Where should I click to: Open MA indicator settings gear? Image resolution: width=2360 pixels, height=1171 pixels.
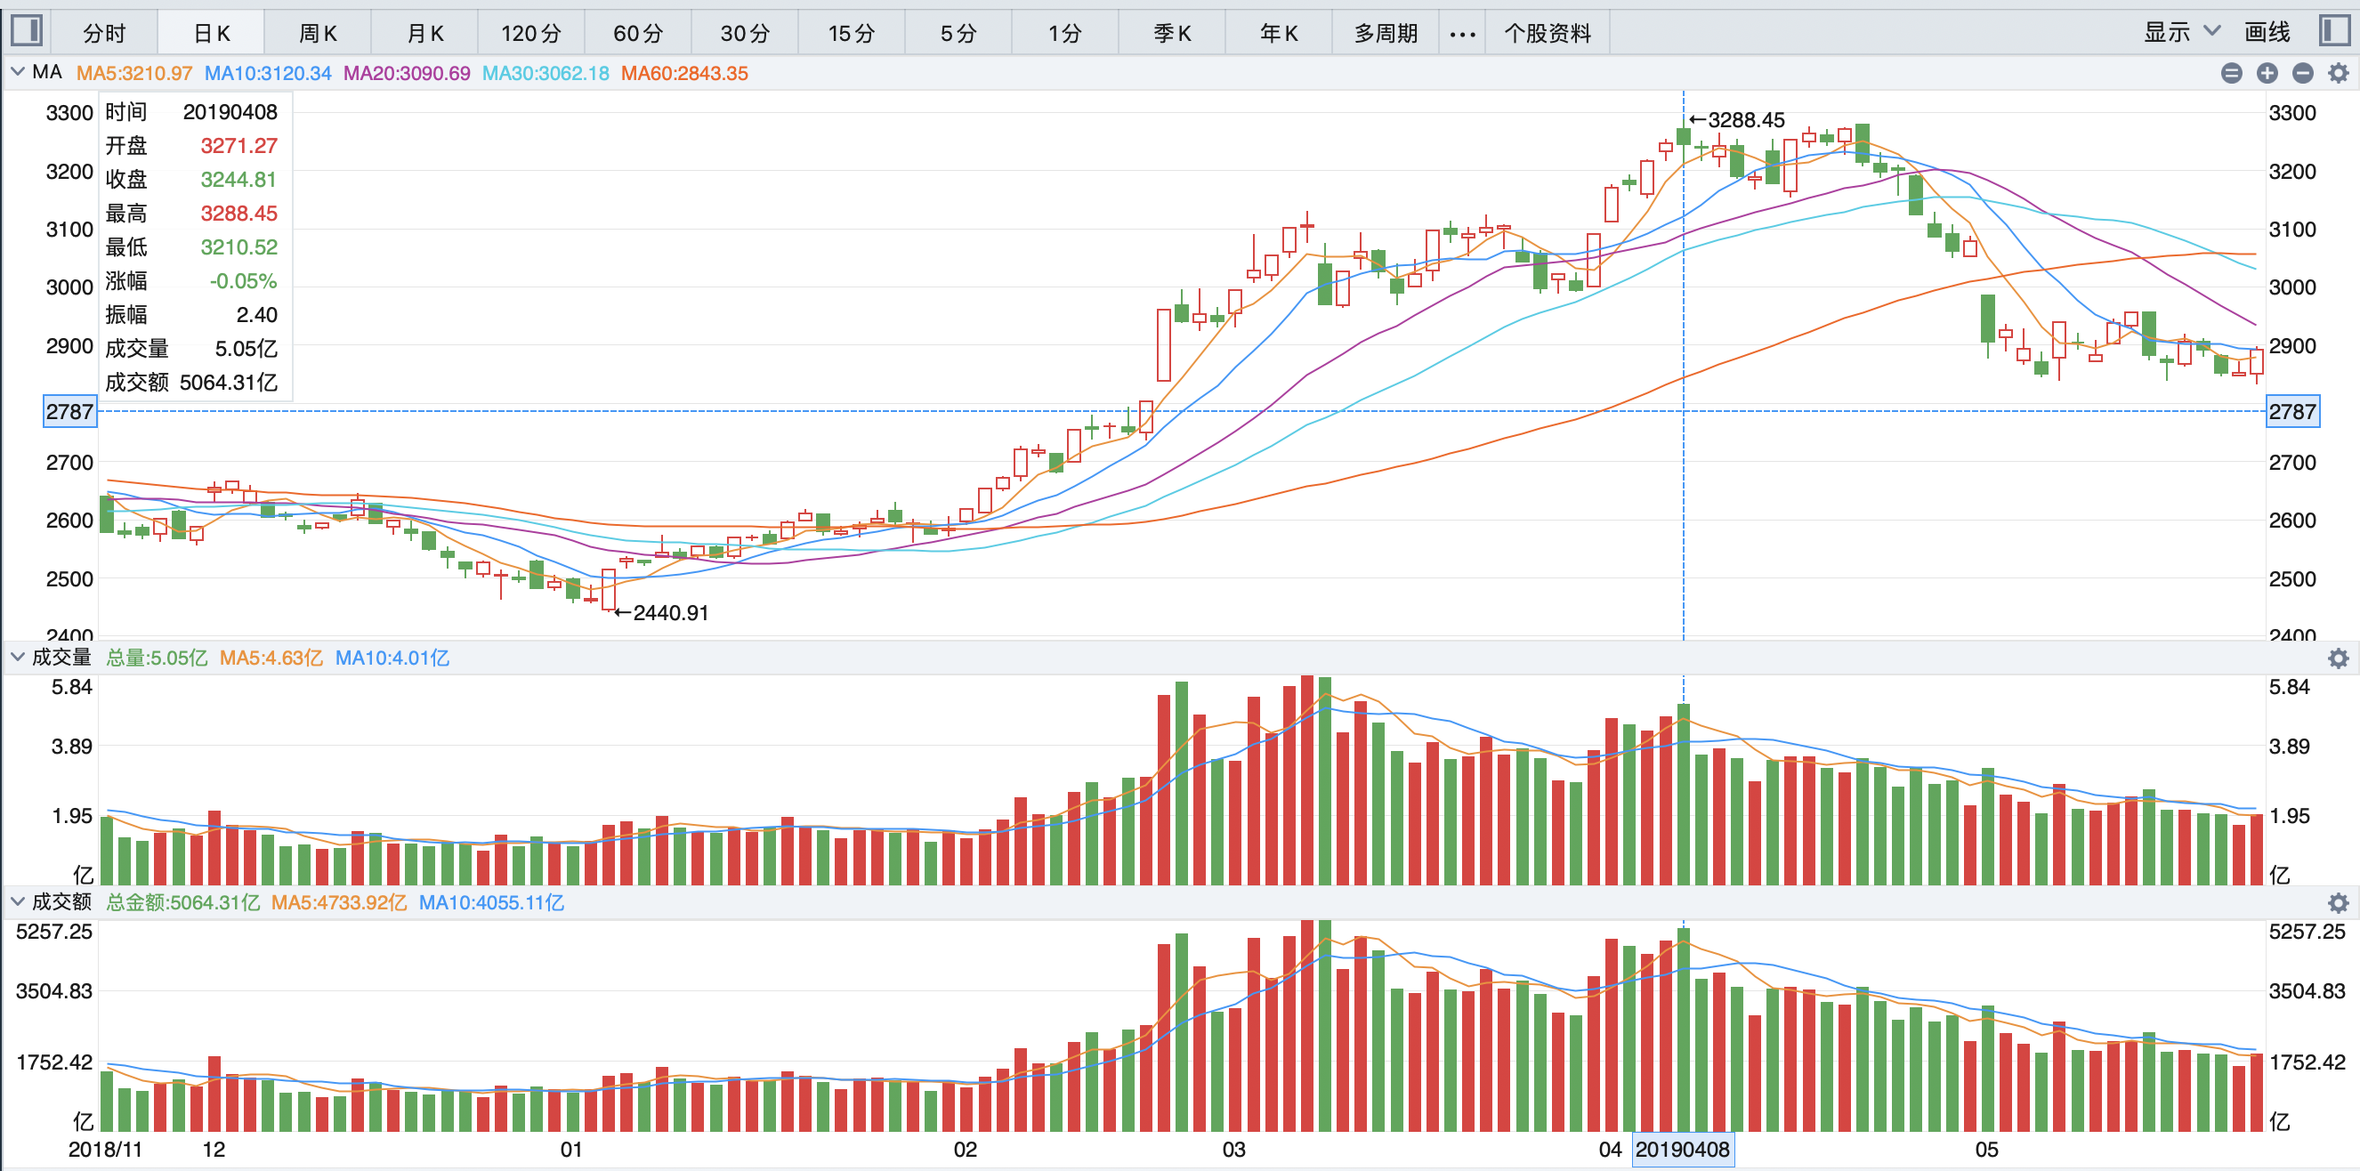[2339, 73]
